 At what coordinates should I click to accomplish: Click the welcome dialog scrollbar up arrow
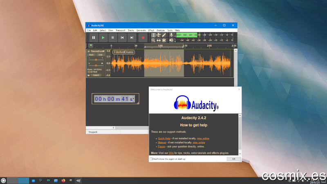pos(240,115)
